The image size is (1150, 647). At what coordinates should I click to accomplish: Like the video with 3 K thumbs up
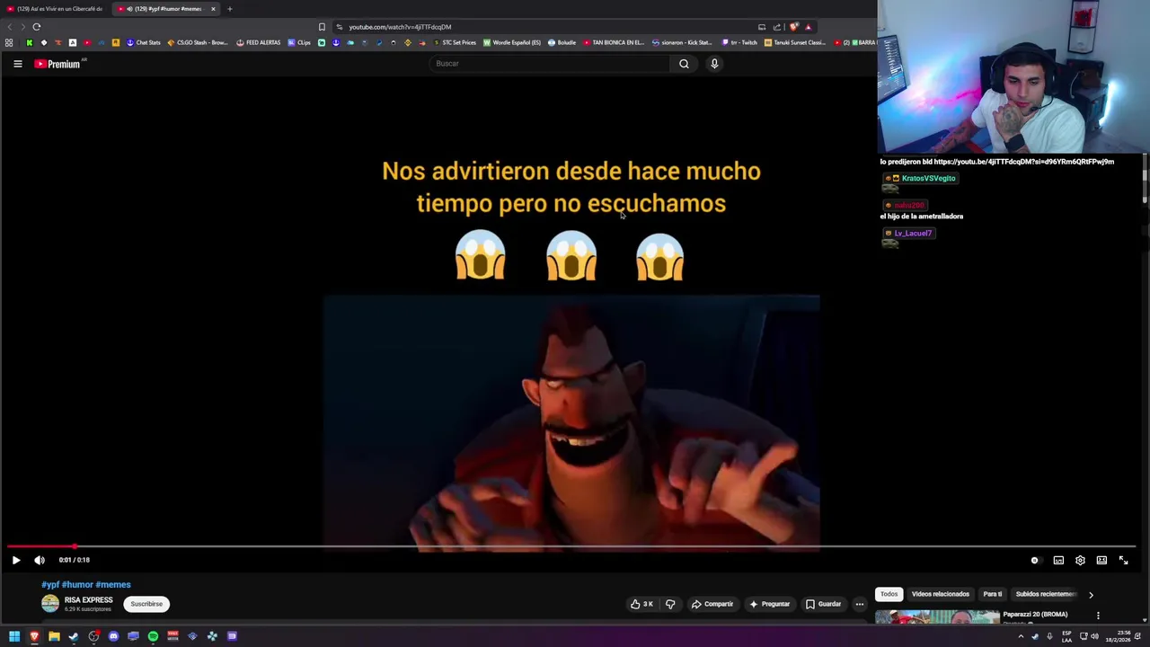click(x=641, y=604)
